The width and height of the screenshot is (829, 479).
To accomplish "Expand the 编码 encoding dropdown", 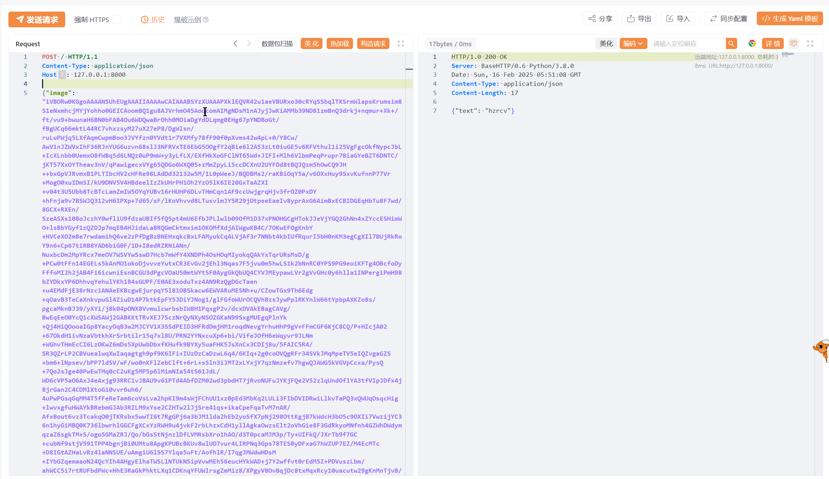I will coord(633,43).
